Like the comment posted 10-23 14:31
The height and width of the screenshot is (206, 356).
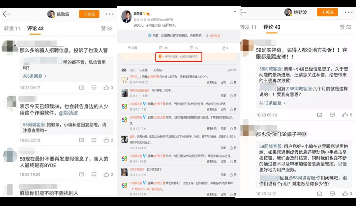pyautogui.click(x=345, y=194)
